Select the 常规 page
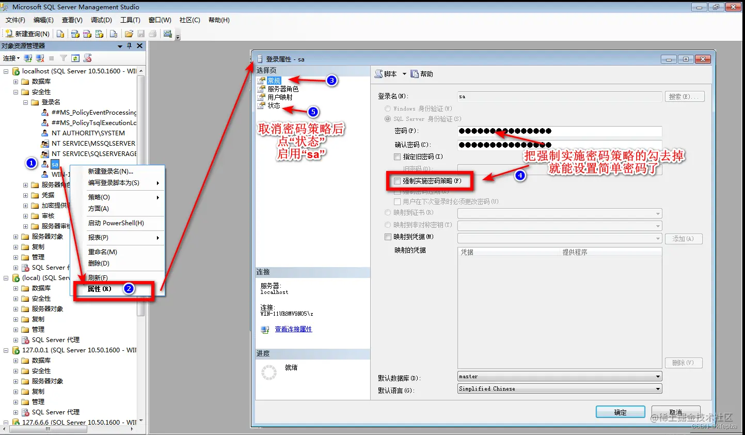The height and width of the screenshot is (435, 745). point(274,81)
